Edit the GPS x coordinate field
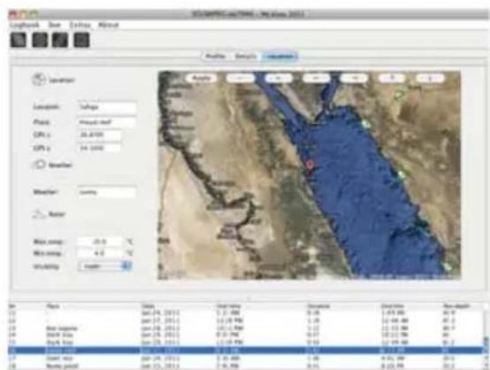The width and height of the screenshot is (490, 370). (x=99, y=135)
